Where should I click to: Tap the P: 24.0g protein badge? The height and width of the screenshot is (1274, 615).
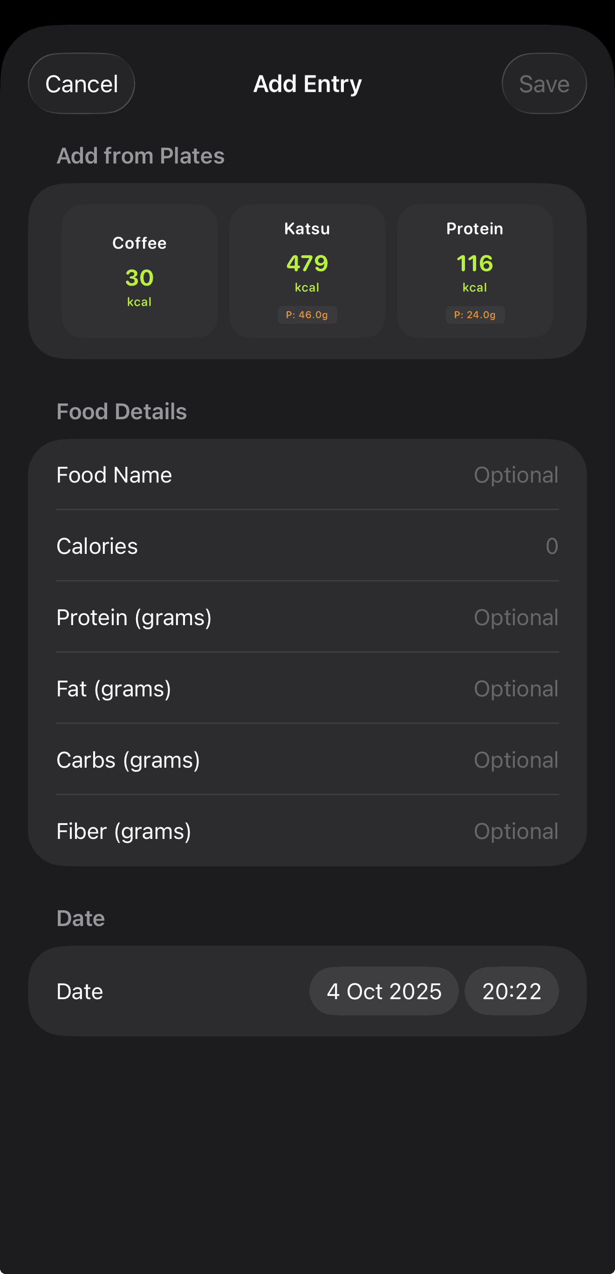[x=475, y=315]
